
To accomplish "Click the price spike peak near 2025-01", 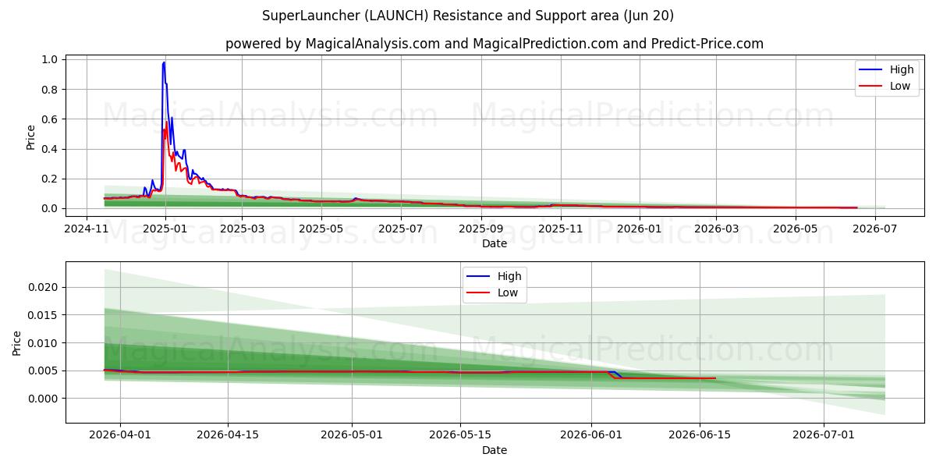I will pyautogui.click(x=164, y=62).
